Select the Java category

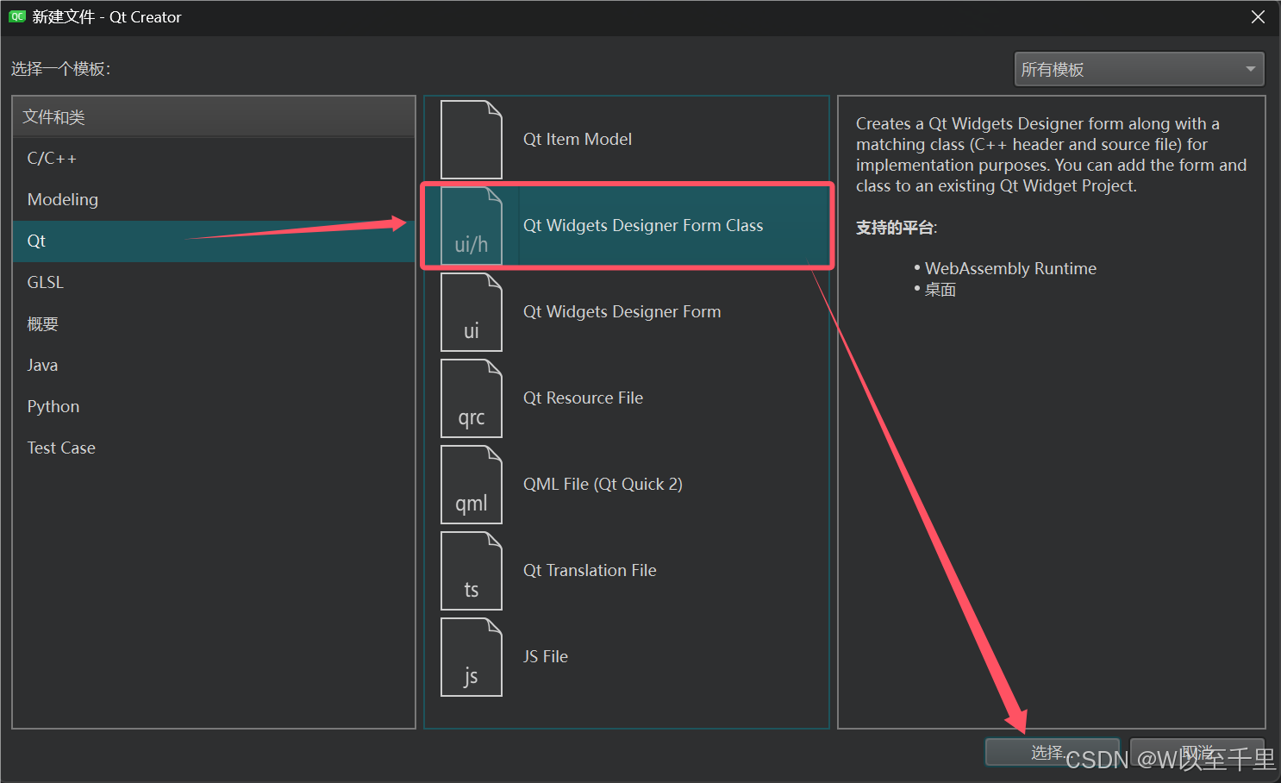click(x=214, y=366)
